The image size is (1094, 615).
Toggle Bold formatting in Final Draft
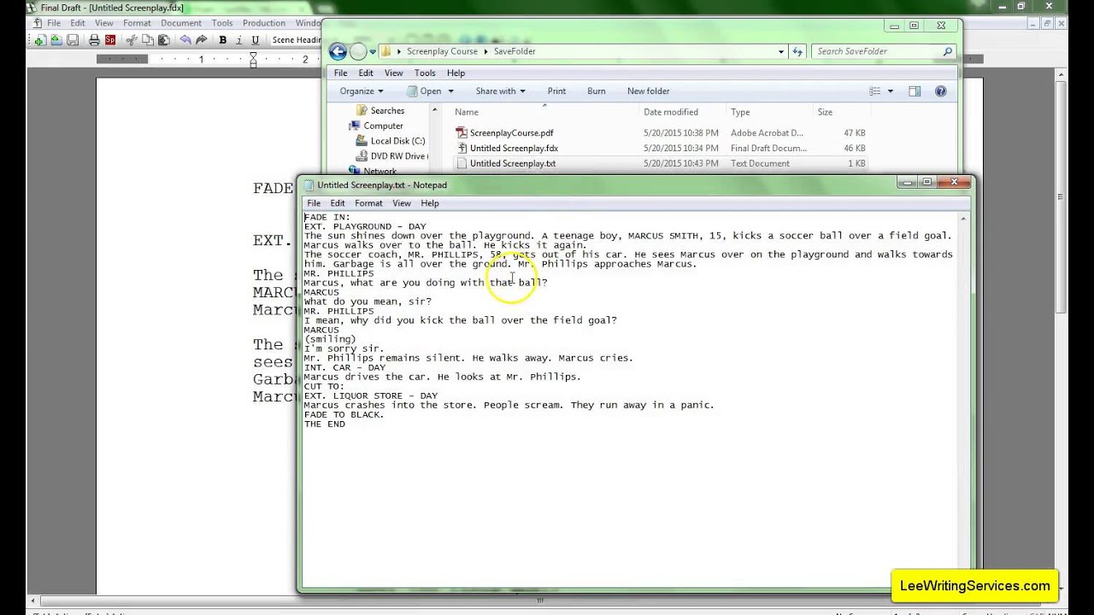pos(223,40)
